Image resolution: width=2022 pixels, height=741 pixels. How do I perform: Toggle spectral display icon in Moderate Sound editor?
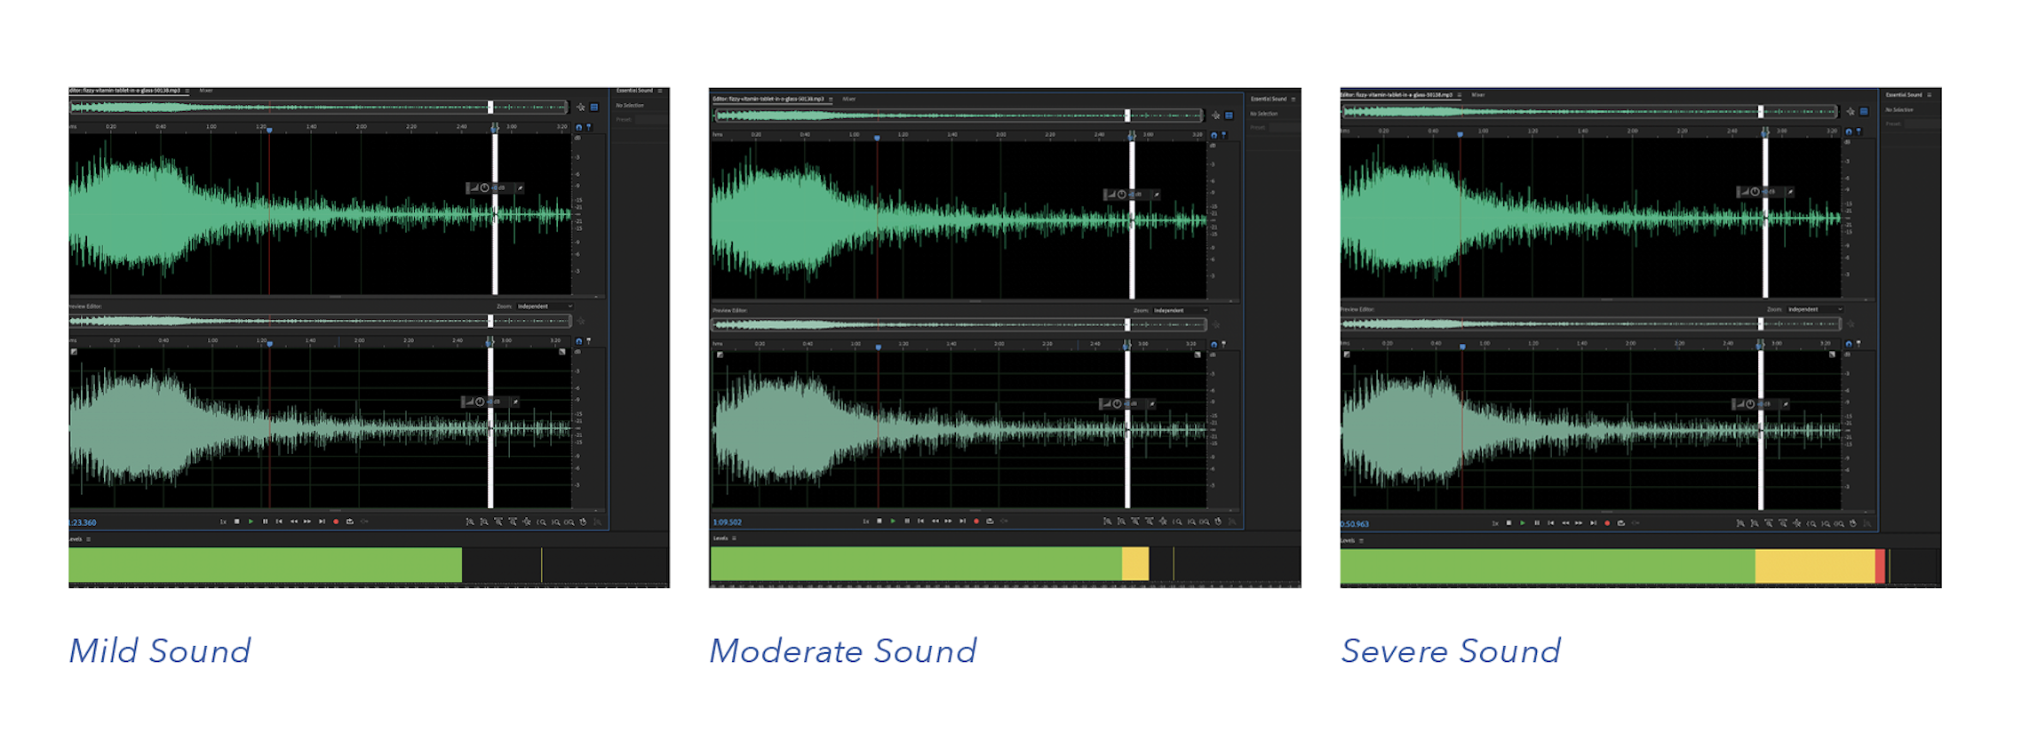coord(1229,116)
